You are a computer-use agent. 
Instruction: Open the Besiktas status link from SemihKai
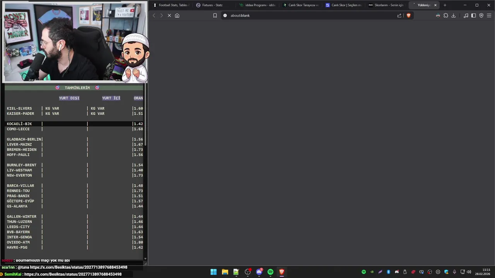pyautogui.click(x=74, y=274)
